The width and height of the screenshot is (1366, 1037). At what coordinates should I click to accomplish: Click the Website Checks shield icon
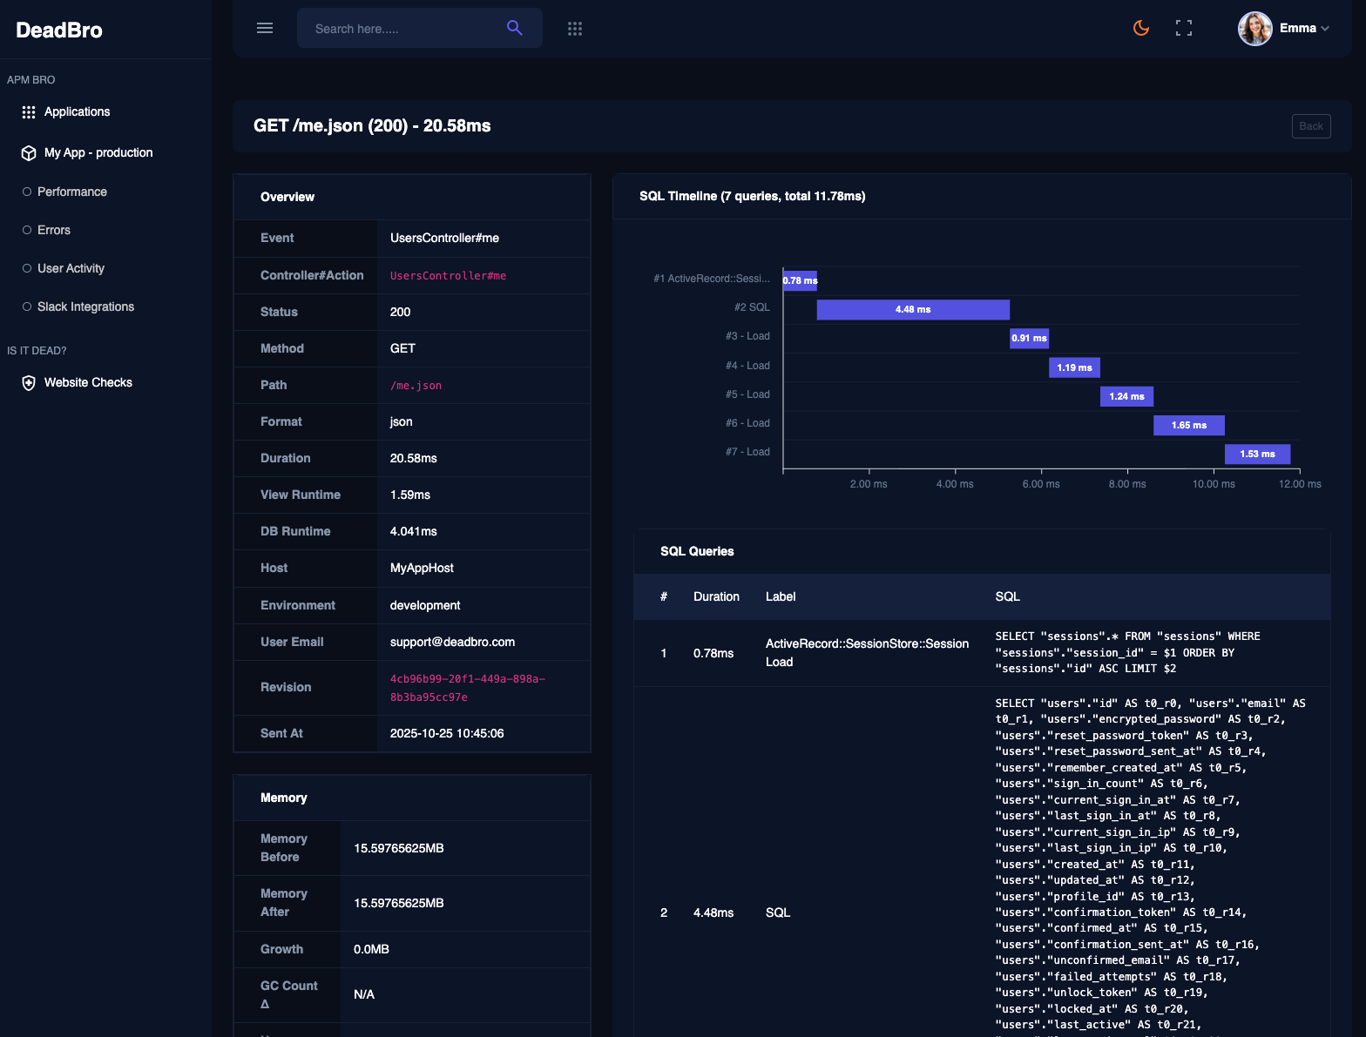[x=29, y=383]
